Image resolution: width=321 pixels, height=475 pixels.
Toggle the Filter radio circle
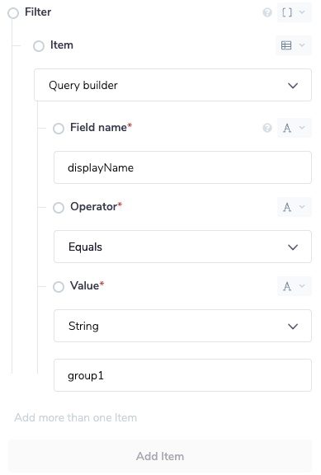13,13
